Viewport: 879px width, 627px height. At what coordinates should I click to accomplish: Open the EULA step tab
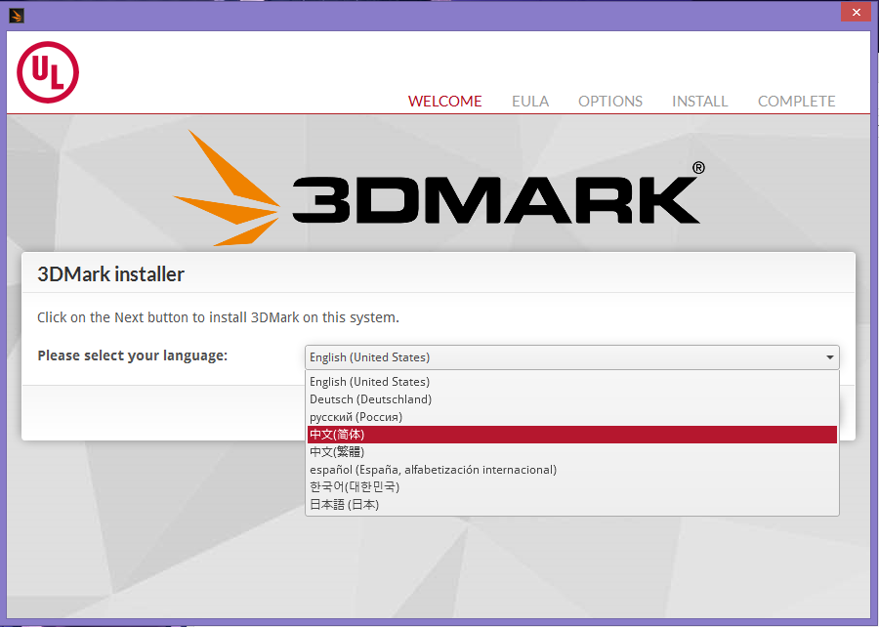[x=530, y=101]
